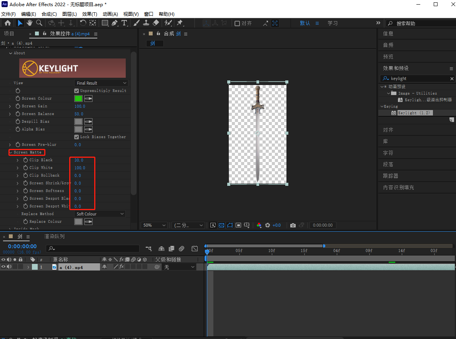
Task: Switch to the 学习 workspace
Action: click(x=333, y=23)
